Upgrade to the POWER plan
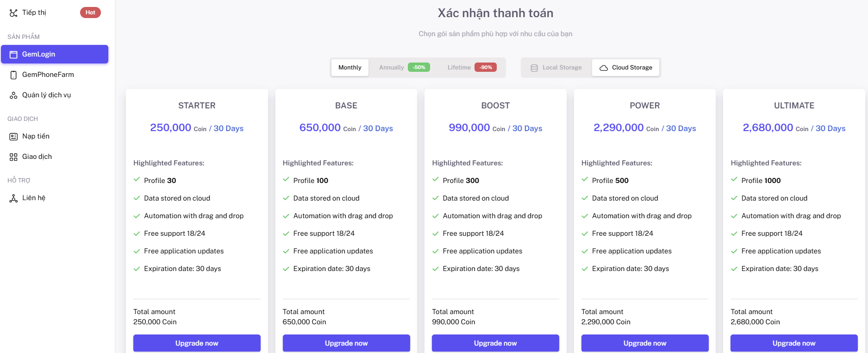The width and height of the screenshot is (868, 353). coord(645,343)
